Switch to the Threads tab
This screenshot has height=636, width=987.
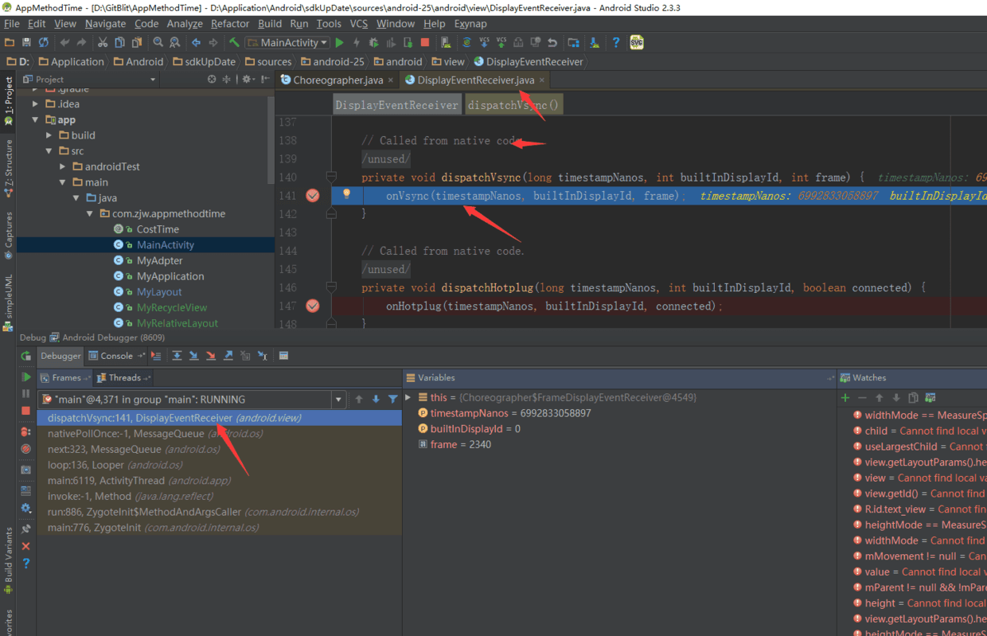pos(124,377)
